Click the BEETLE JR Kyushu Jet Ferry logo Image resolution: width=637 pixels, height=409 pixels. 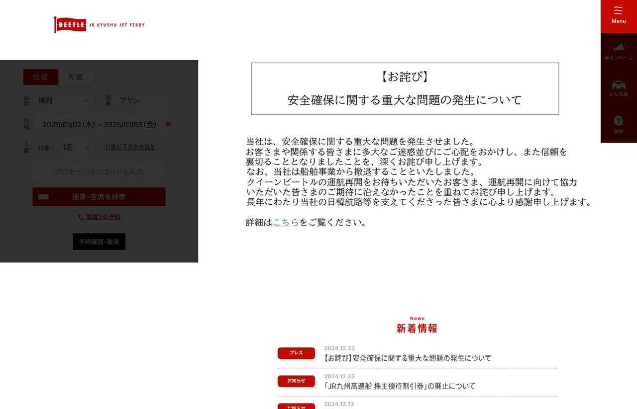point(99,24)
